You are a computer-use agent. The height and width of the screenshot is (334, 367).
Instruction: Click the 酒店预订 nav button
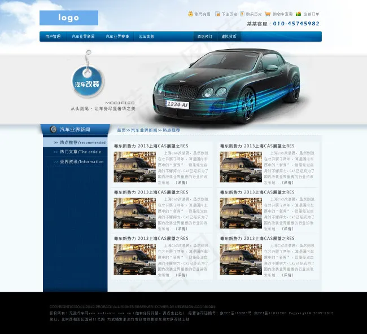[205, 36]
